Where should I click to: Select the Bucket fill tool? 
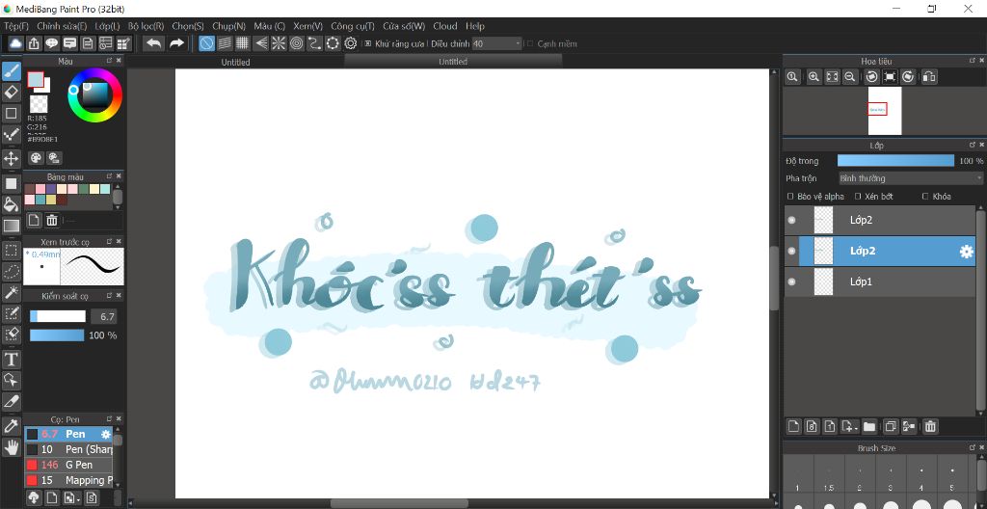click(x=12, y=204)
